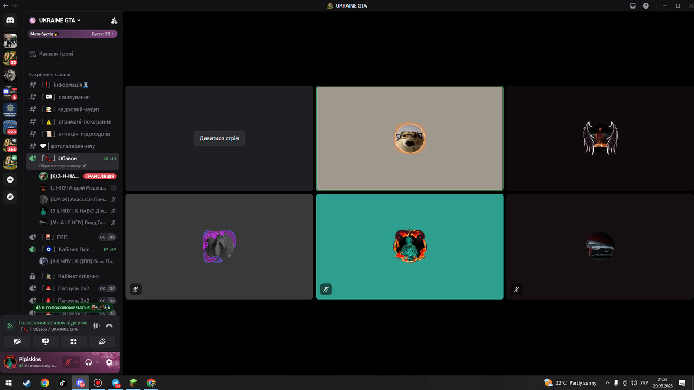The height and width of the screenshot is (390, 694).
Task: Unmute microphone in the user panel
Action: pyautogui.click(x=68, y=362)
